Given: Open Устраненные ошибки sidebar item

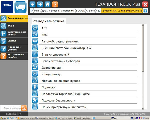Looking at the screenshot, I should pyautogui.click(x=14, y=56).
